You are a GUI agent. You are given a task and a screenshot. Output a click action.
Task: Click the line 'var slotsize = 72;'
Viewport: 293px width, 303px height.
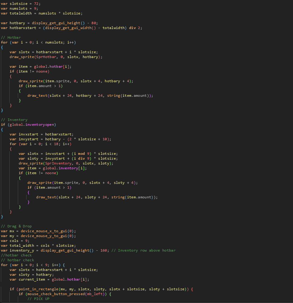click(x=21, y=4)
